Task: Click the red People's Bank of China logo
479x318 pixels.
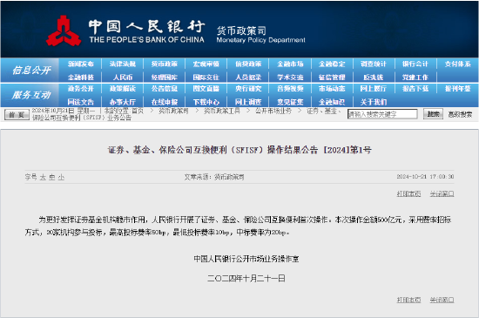Action: [x=64, y=30]
